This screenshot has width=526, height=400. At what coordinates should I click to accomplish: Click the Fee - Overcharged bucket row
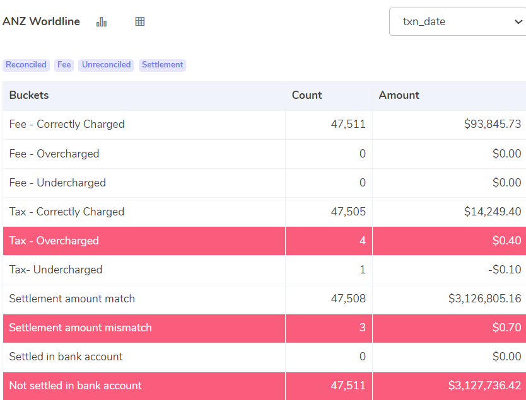click(x=264, y=154)
